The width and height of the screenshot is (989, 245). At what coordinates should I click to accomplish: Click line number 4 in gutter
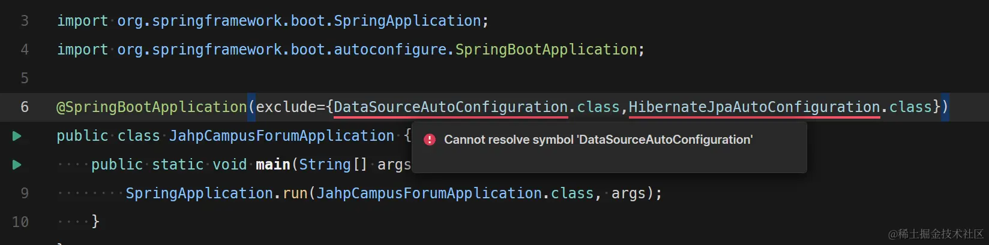pos(25,50)
